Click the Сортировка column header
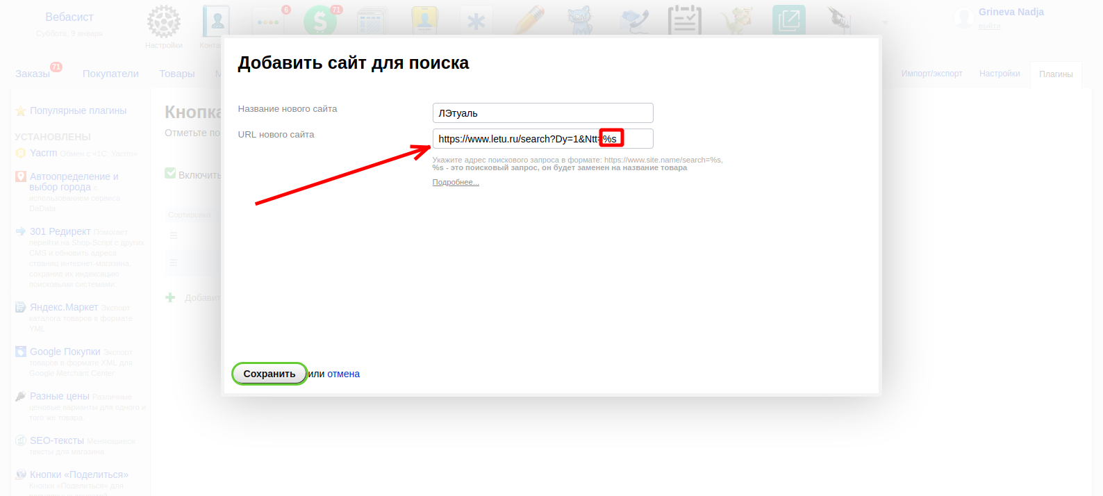This screenshot has height=496, width=1103. point(189,215)
